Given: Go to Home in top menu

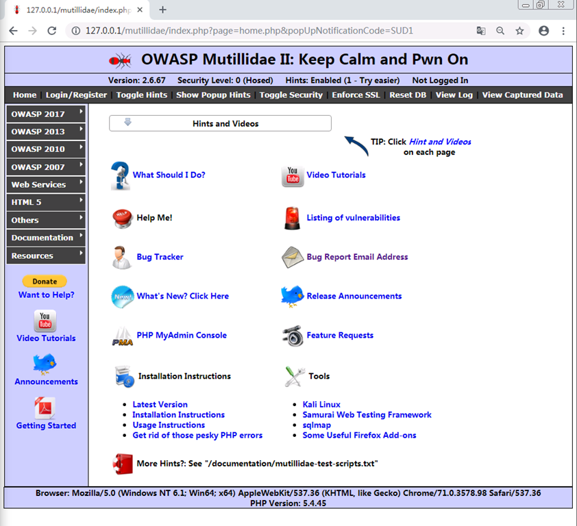Looking at the screenshot, I should (25, 95).
